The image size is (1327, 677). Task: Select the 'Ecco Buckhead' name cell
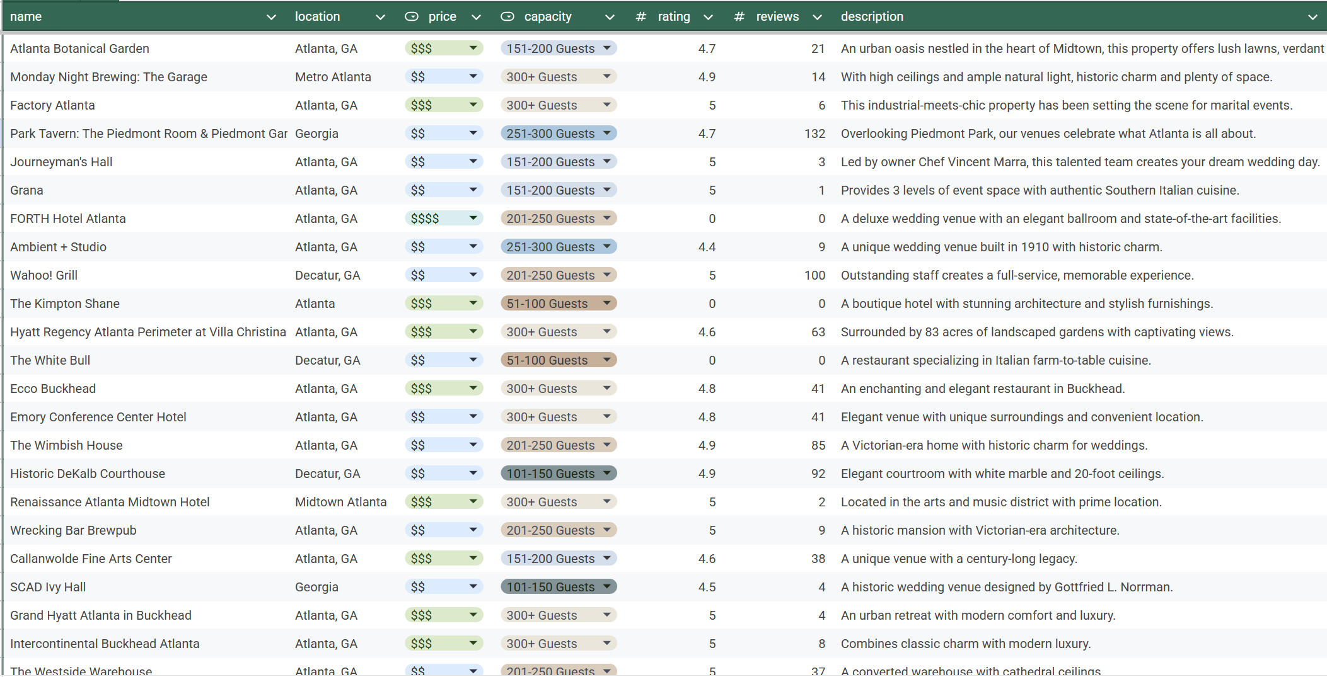point(146,389)
